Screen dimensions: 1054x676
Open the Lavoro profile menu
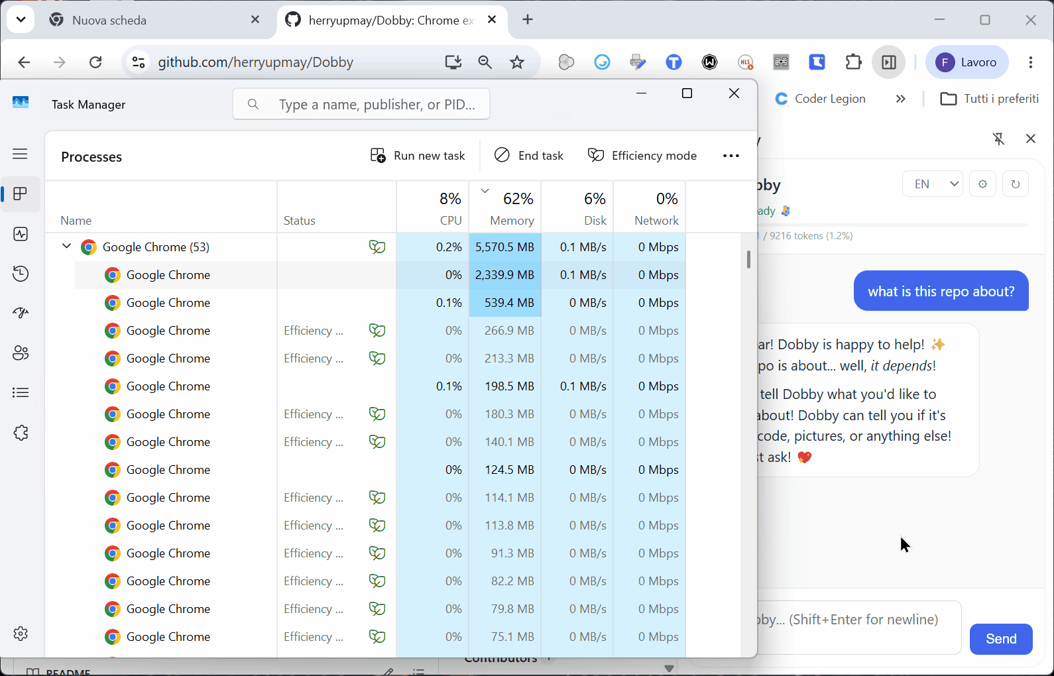[967, 62]
